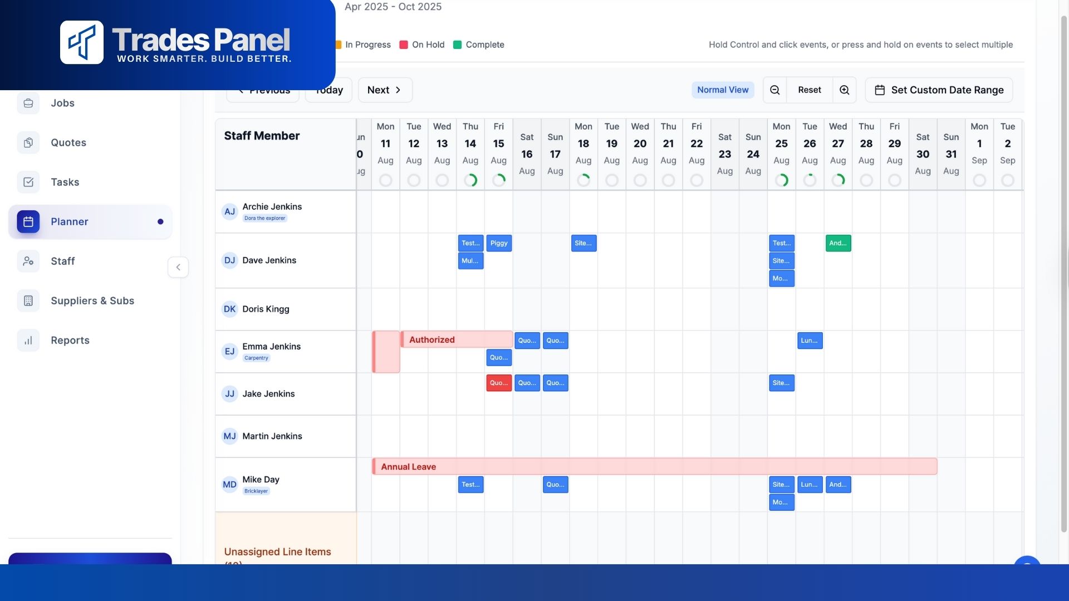Go to the Next date range

(x=385, y=90)
